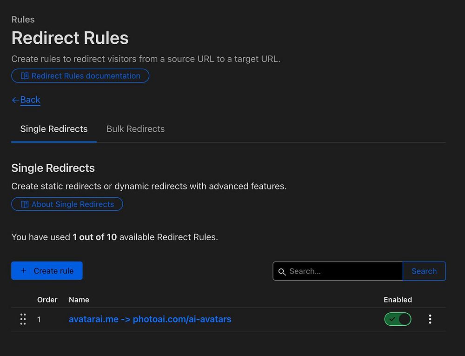Open the Redirect Rules documentation link
Image resolution: width=465 pixels, height=356 pixels.
[86, 76]
